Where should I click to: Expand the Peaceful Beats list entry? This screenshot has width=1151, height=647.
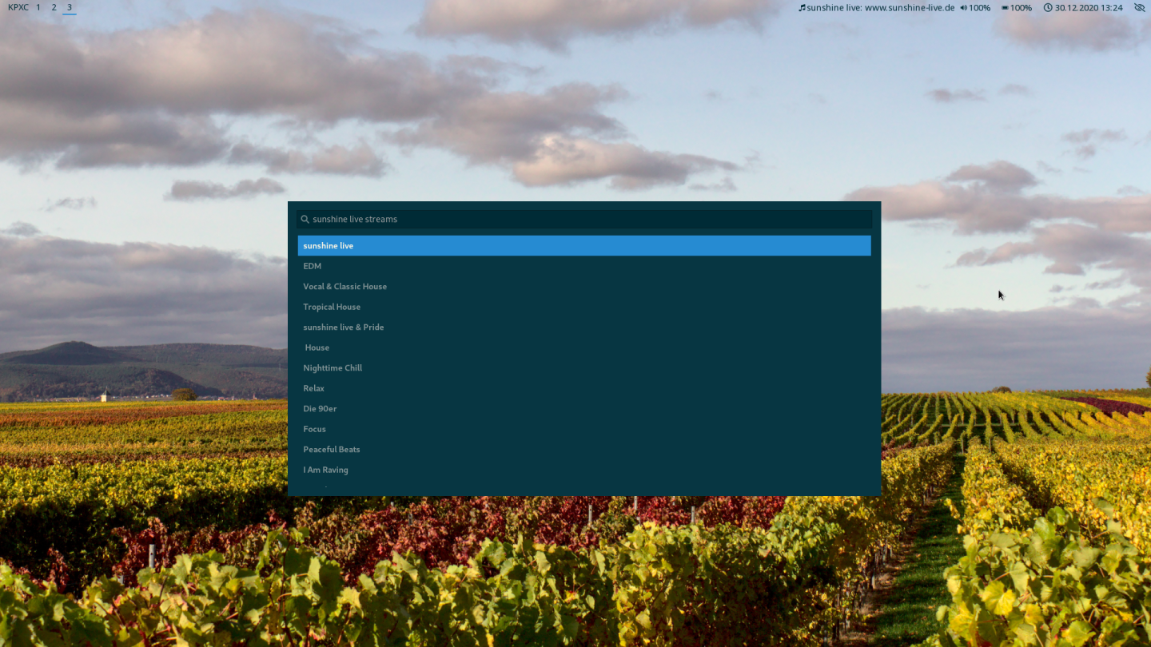[331, 449]
